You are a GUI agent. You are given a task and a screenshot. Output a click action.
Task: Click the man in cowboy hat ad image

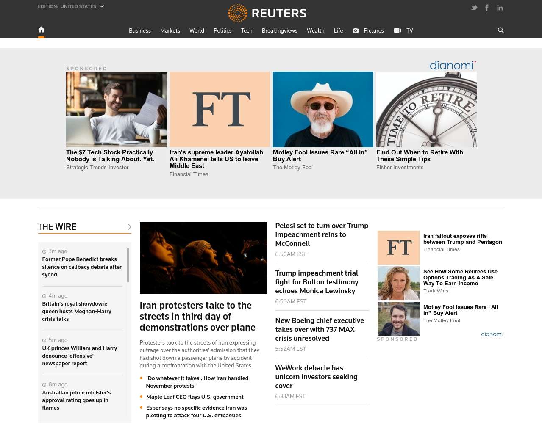click(323, 109)
